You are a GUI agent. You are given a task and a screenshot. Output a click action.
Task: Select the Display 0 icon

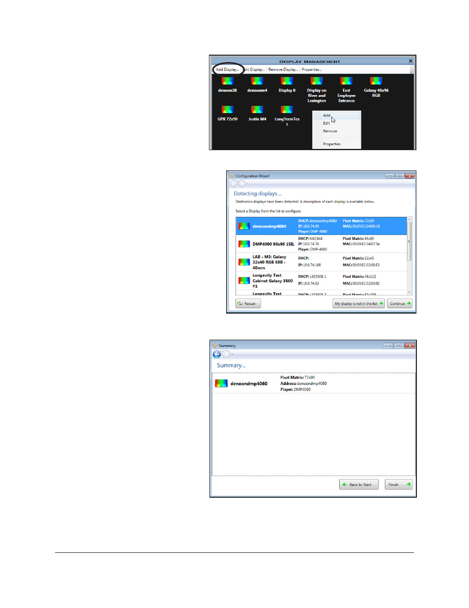287,84
